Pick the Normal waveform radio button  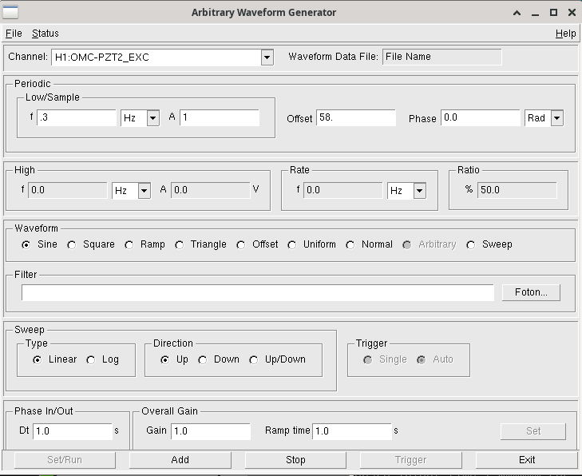click(350, 245)
